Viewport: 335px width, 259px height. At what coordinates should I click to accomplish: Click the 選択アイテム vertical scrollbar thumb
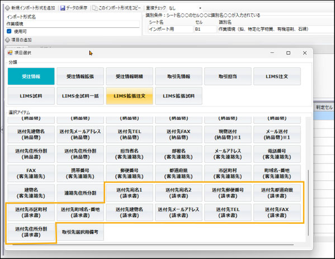point(308,203)
